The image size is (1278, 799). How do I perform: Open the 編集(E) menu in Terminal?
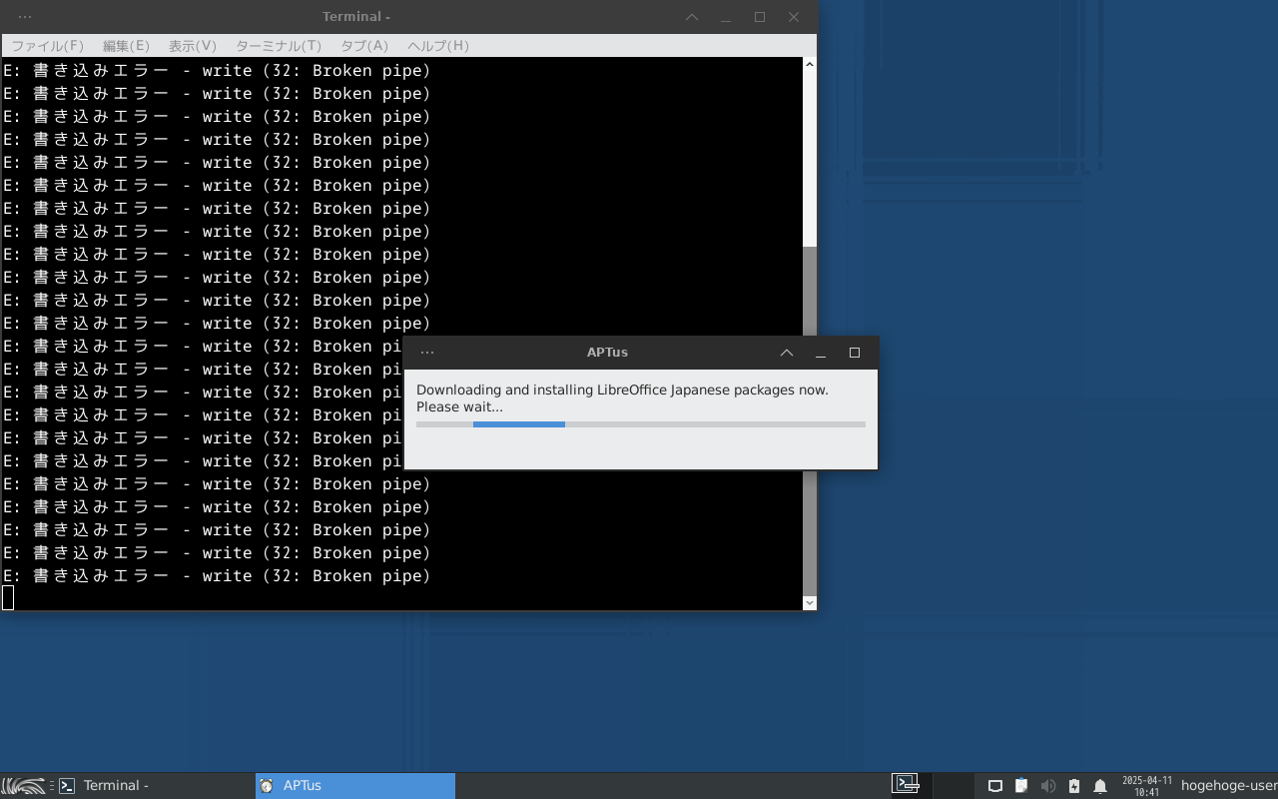click(126, 46)
